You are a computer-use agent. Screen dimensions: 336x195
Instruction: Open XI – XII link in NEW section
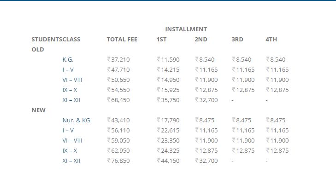[x=71, y=161]
